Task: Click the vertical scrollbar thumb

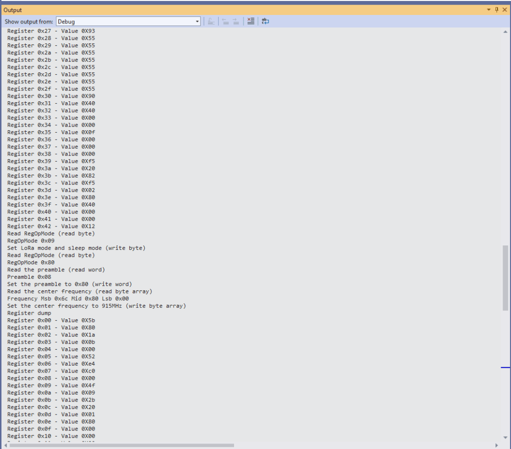Action: (506, 277)
